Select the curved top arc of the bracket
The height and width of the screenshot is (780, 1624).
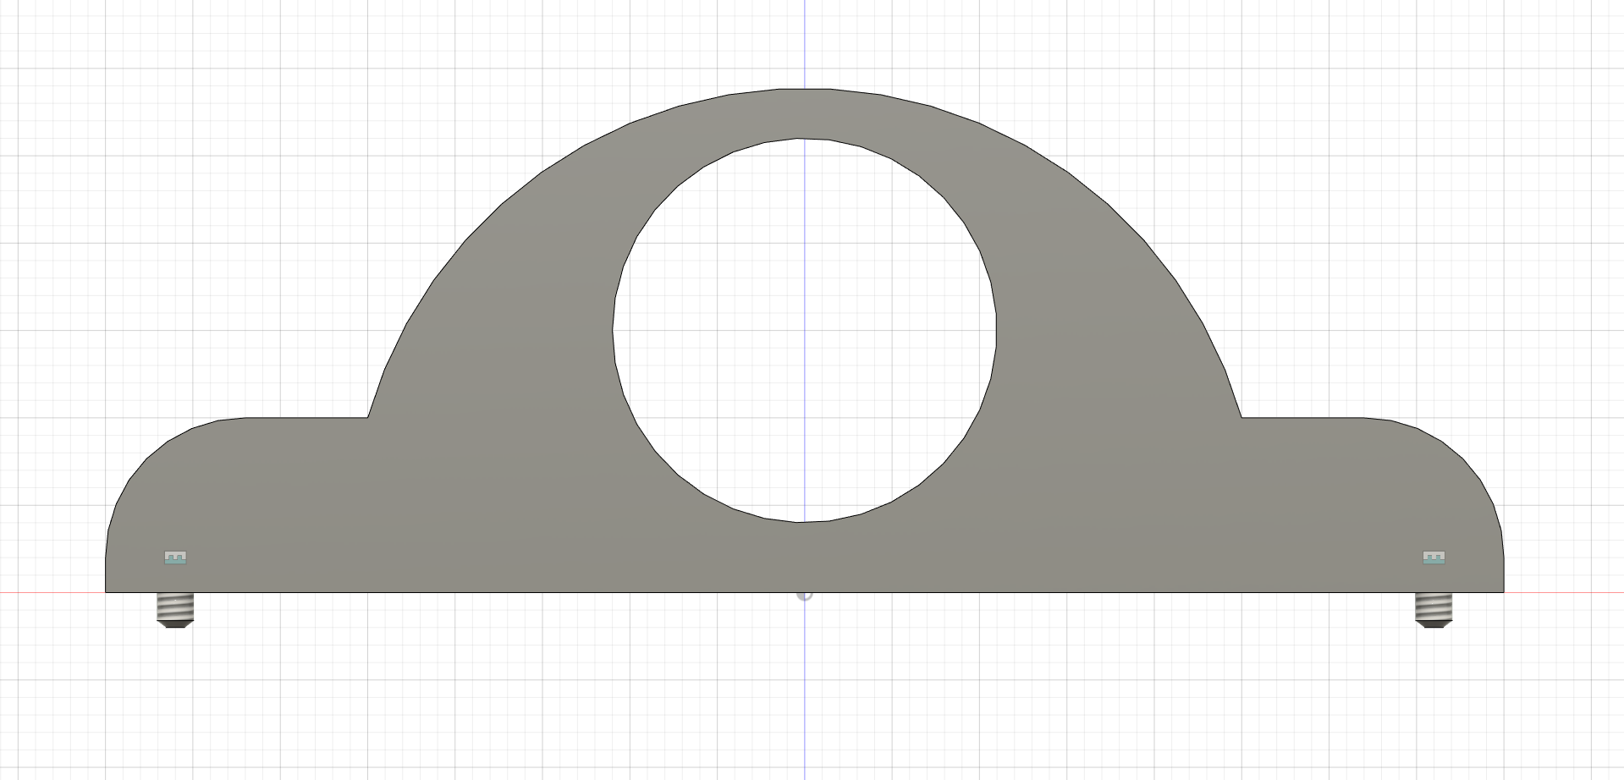[803, 87]
